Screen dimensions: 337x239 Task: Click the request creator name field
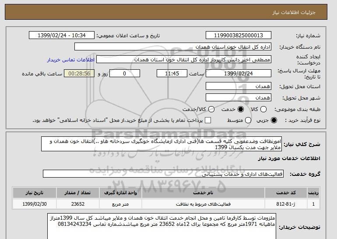coord(184,60)
